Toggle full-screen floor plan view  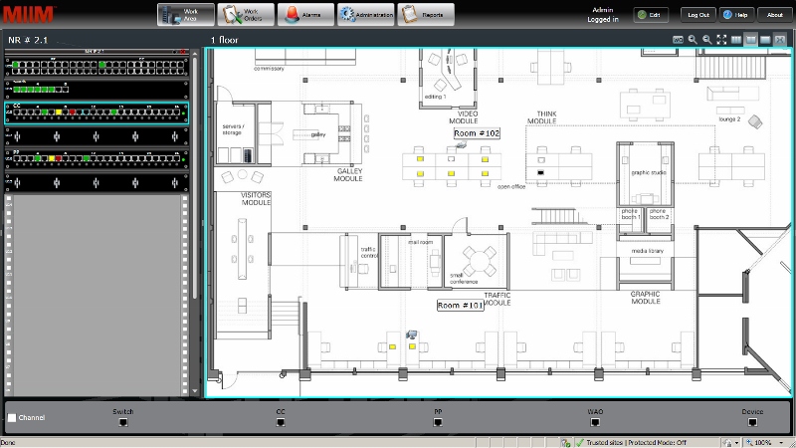tap(721, 40)
